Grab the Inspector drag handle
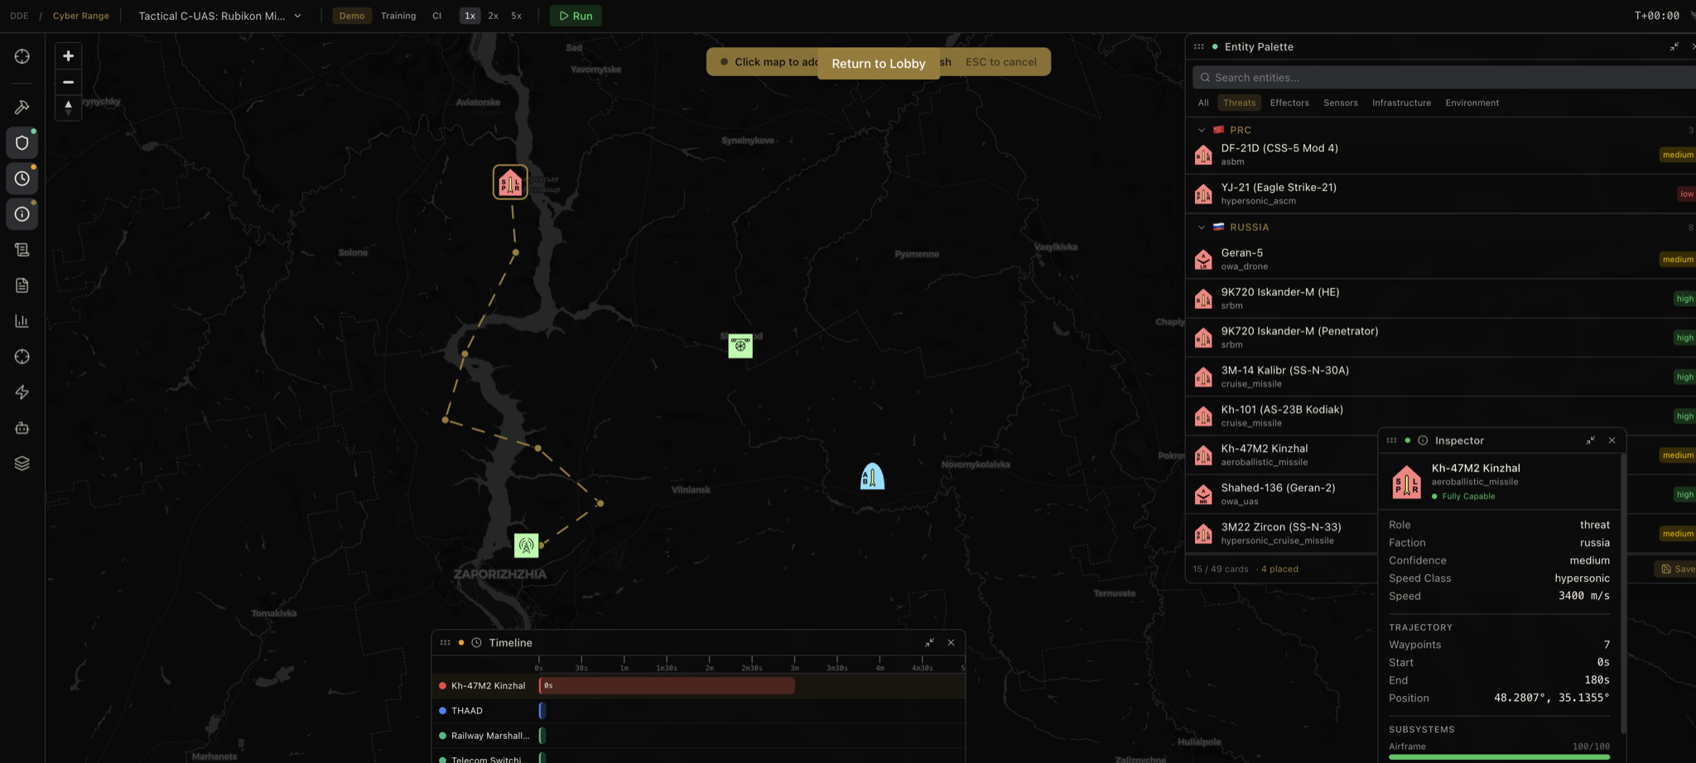Image resolution: width=1696 pixels, height=763 pixels. pos(1391,441)
